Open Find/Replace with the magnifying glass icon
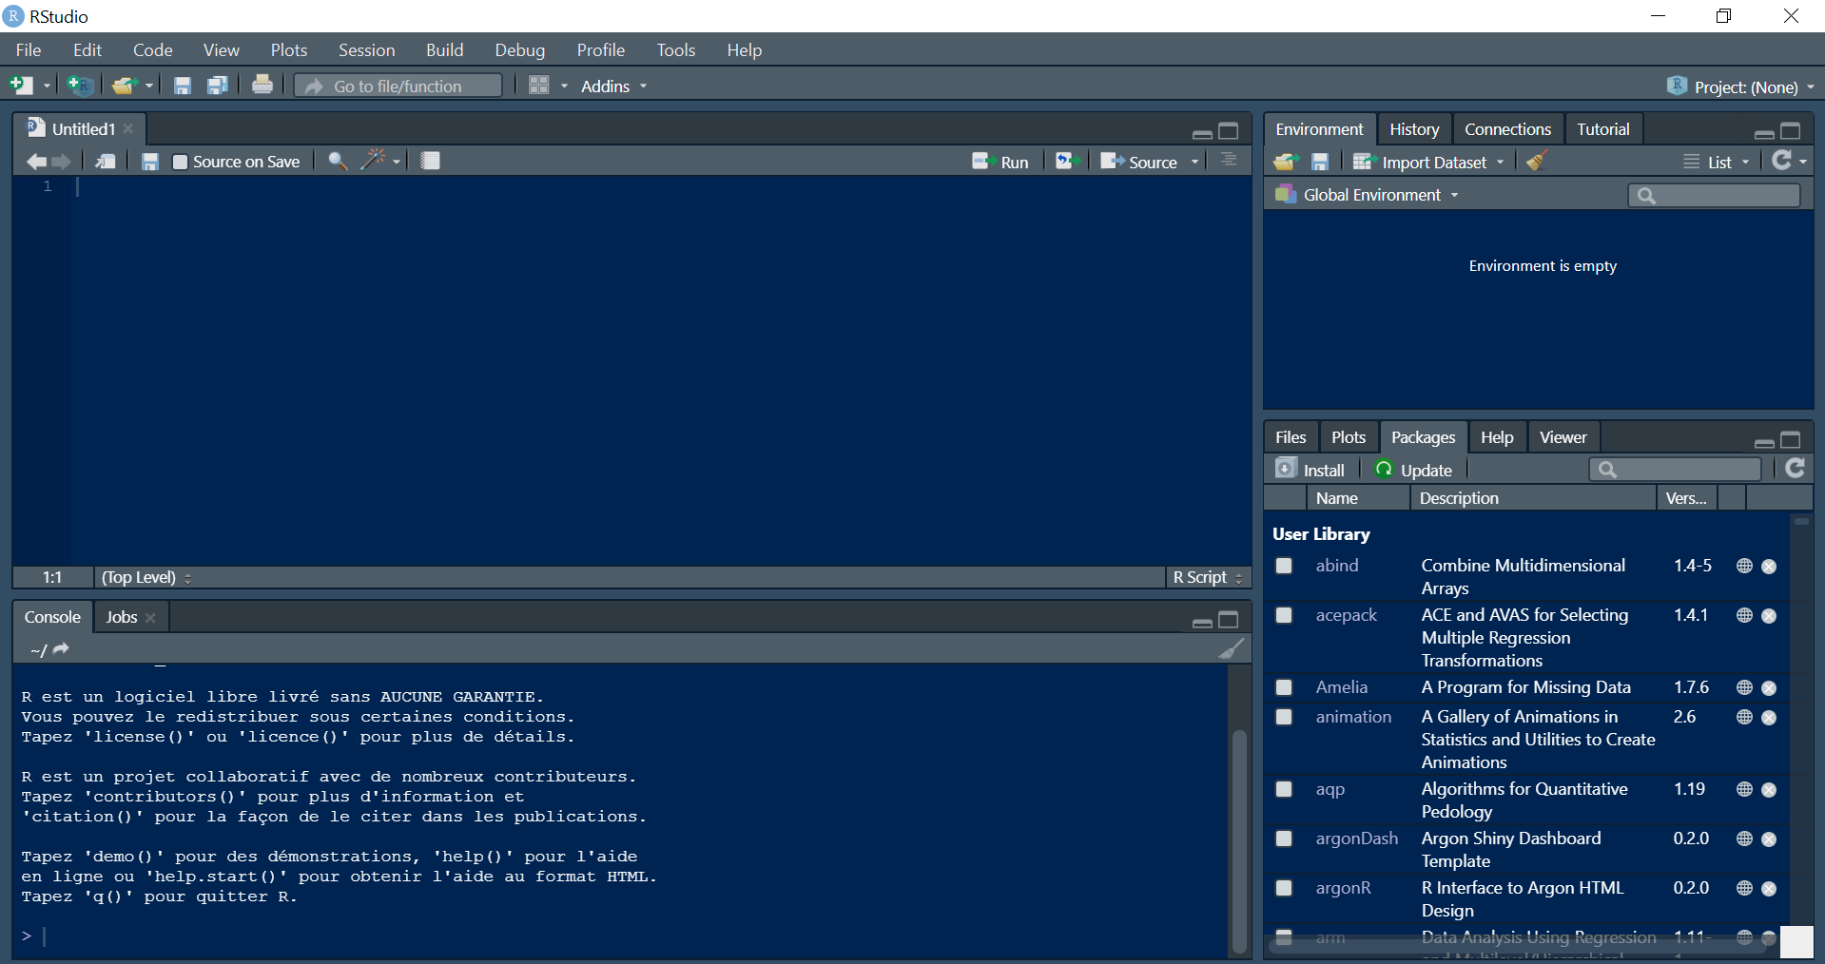The image size is (1825, 964). [x=336, y=161]
